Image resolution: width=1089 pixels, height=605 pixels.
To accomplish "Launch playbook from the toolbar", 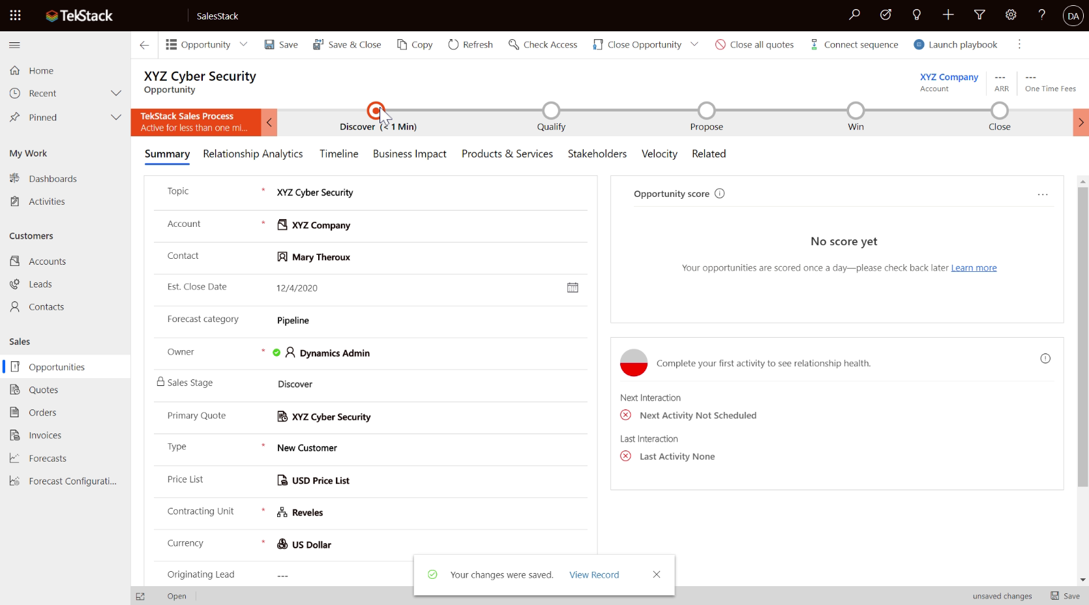I will point(955,44).
